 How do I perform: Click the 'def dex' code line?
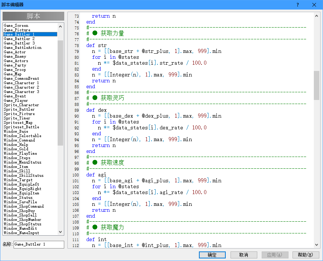[x=97, y=110]
